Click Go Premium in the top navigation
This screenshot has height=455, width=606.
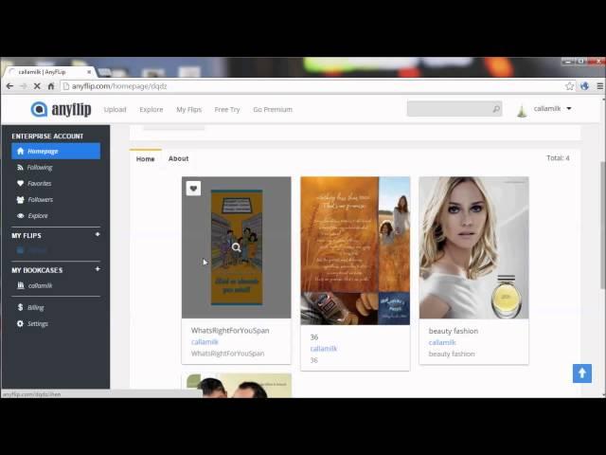(x=273, y=110)
